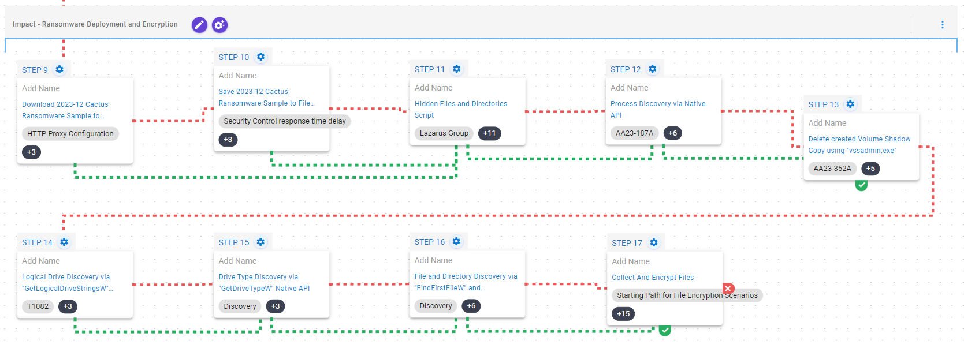Select the T1082 tag in Step 14
Image resolution: width=964 pixels, height=348 pixels.
point(38,306)
